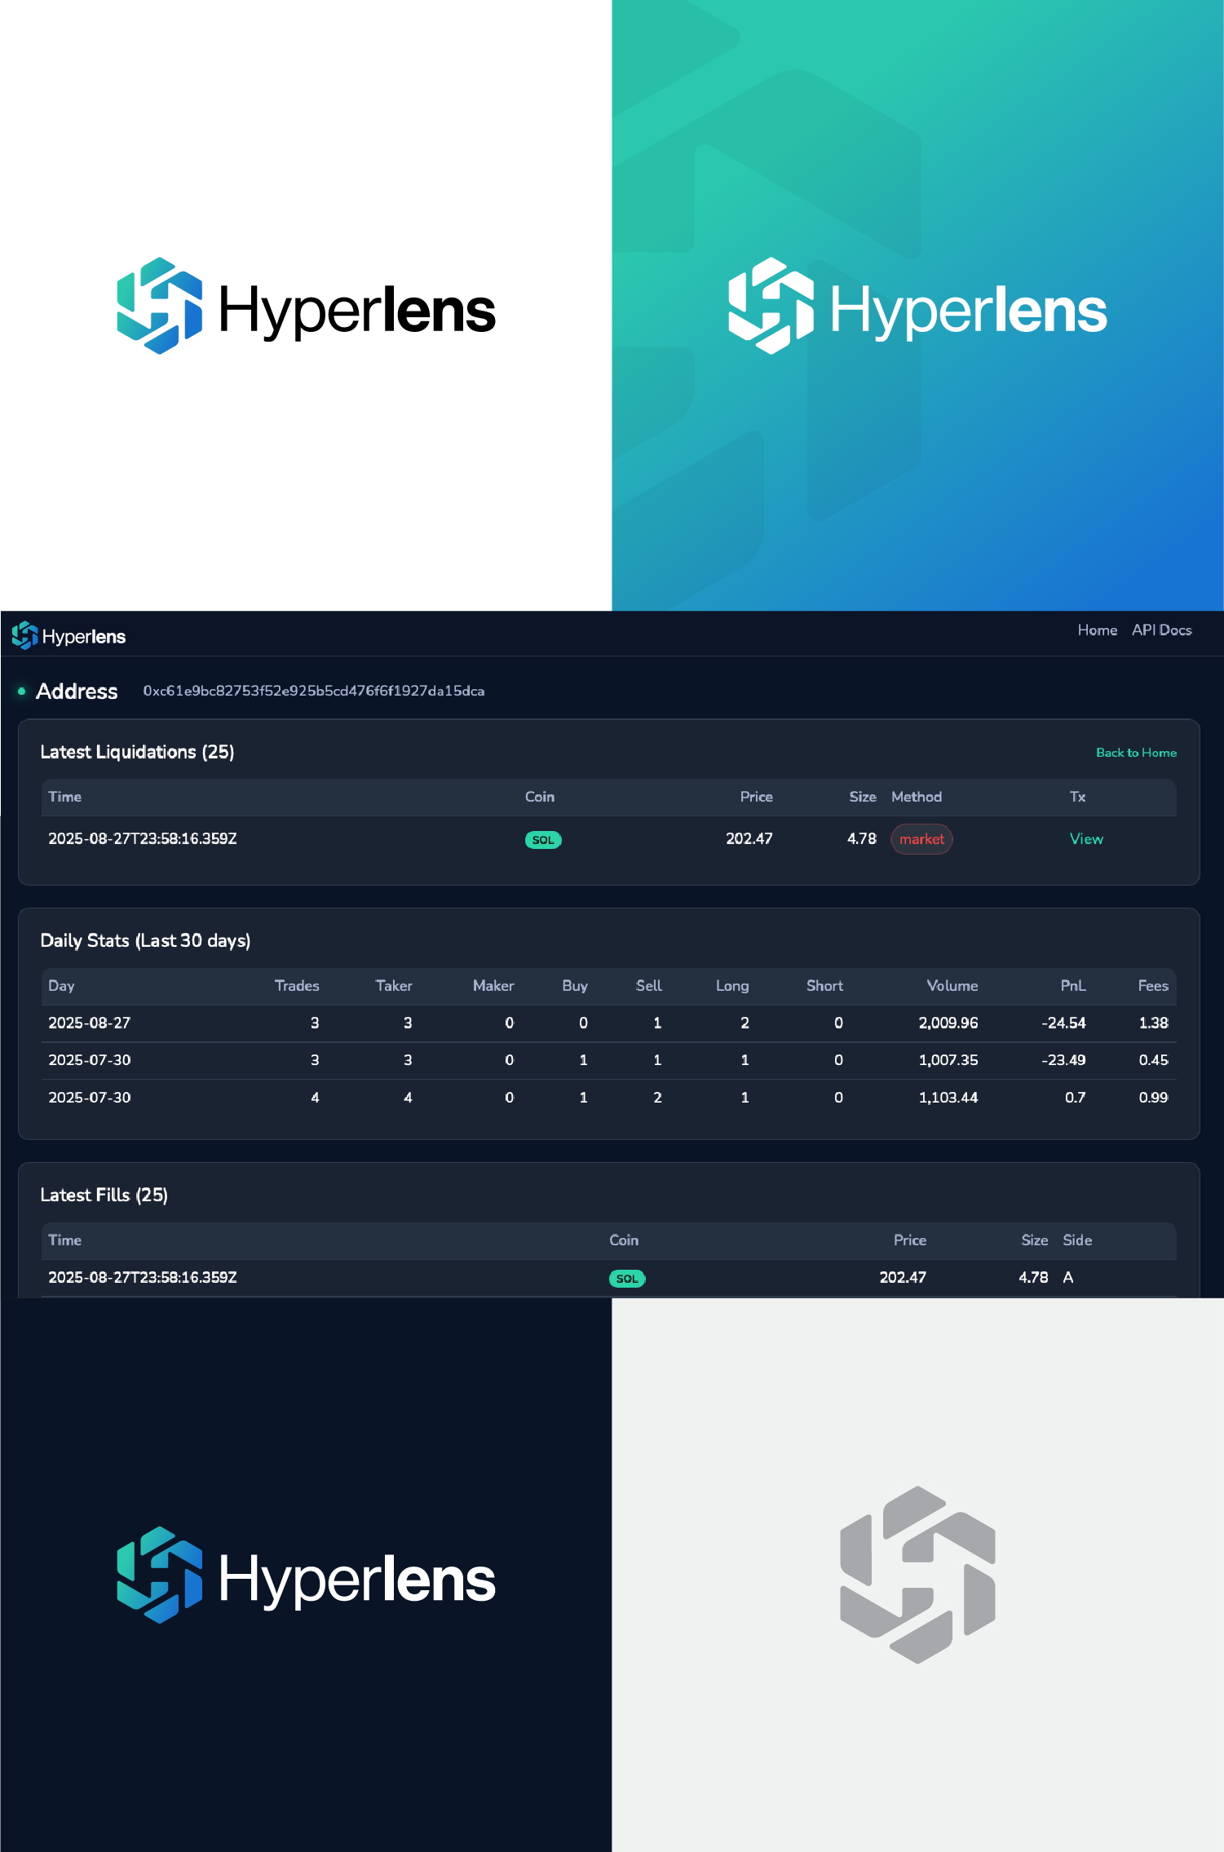This screenshot has height=1852, width=1224.
Task: Click the fees value 1.38
Action: click(1153, 1023)
